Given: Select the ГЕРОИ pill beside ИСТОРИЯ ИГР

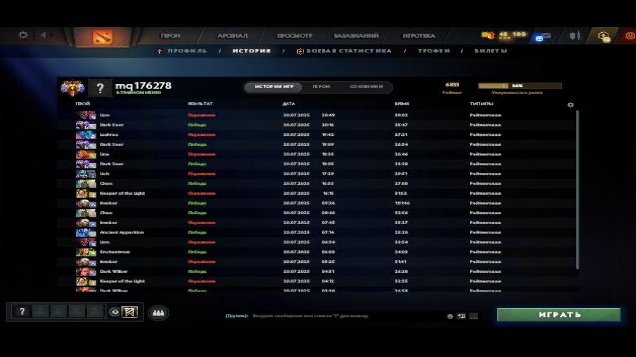Looking at the screenshot, I should tap(322, 86).
